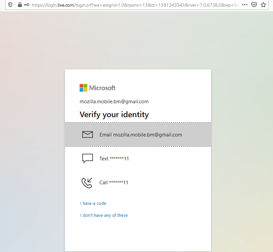Viewport: 273px width, 252px height.
Task: Open the tracking protection shield icon
Action: tap(10, 5)
